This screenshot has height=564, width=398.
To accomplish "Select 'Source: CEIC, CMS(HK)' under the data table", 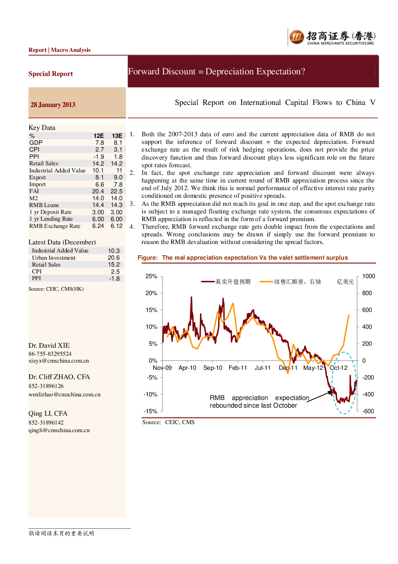I will pos(56,289).
